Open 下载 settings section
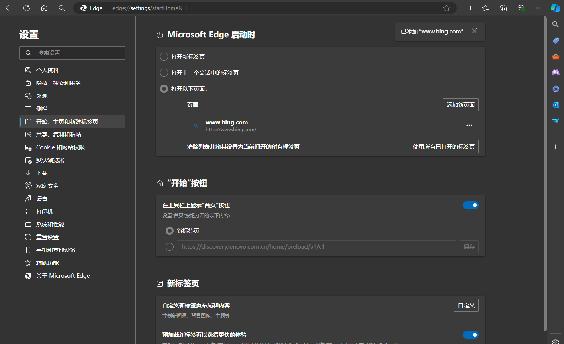The image size is (564, 344). tap(72, 173)
